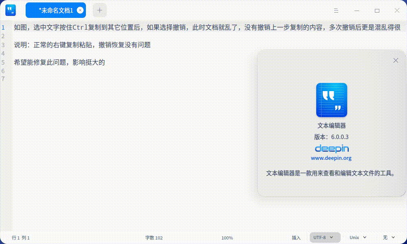Follow the www.deepin.org link
The image size is (407, 244).
pos(332,158)
